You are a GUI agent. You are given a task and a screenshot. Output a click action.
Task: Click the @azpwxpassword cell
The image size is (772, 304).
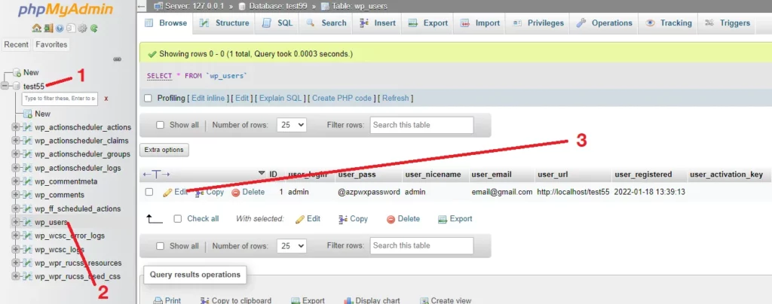[x=369, y=192]
